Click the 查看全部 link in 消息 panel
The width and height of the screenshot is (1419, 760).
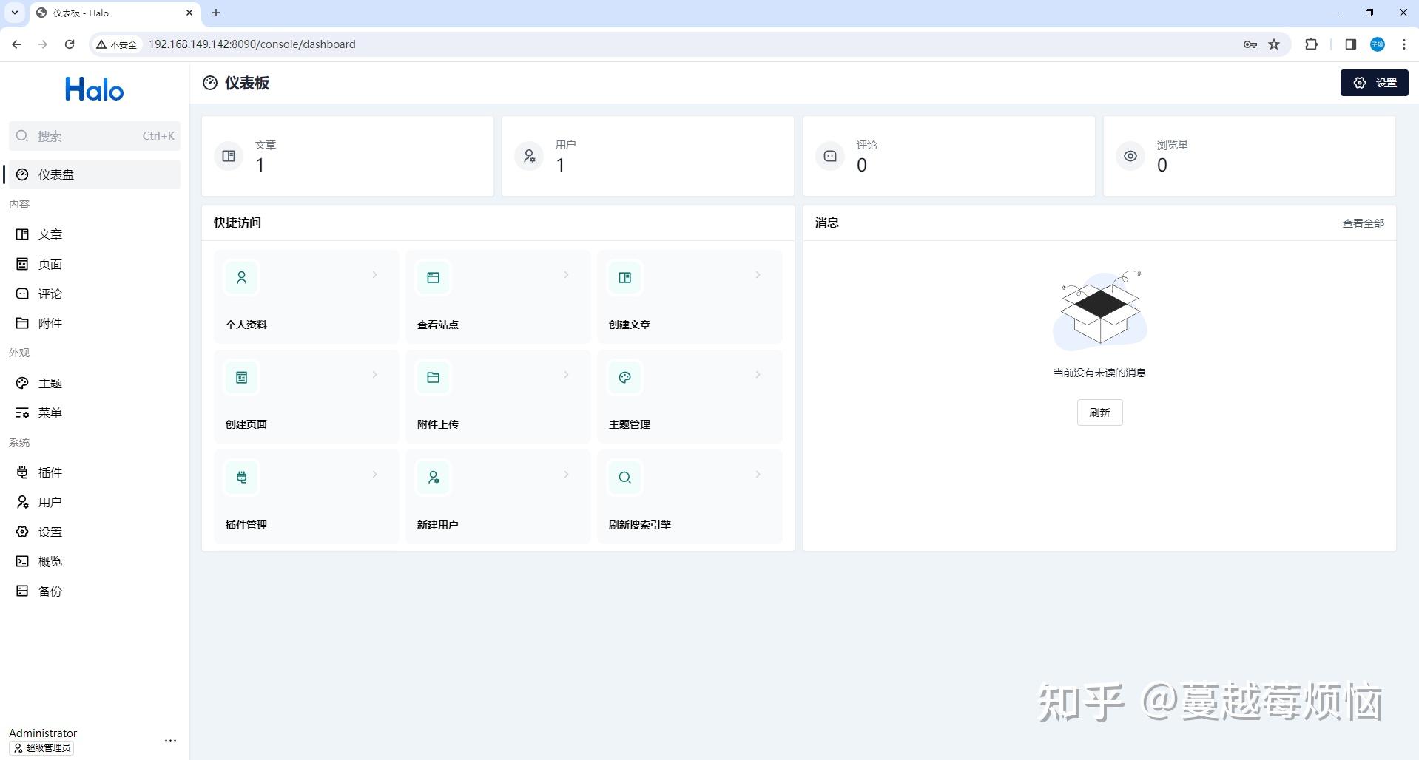pos(1362,222)
